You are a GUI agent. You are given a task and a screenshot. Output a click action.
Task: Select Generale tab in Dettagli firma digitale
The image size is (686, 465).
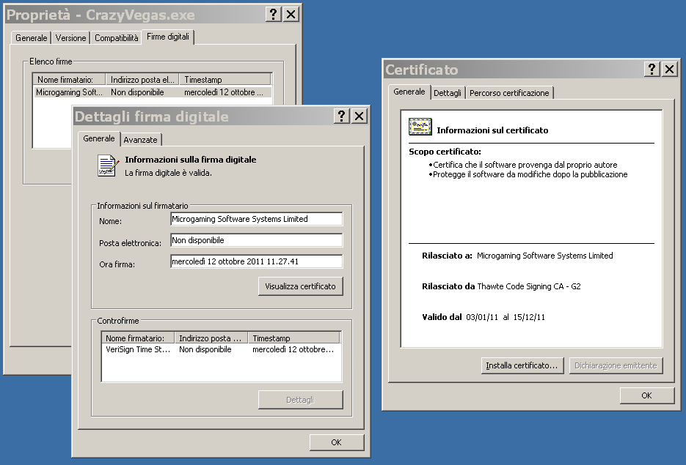click(x=99, y=138)
